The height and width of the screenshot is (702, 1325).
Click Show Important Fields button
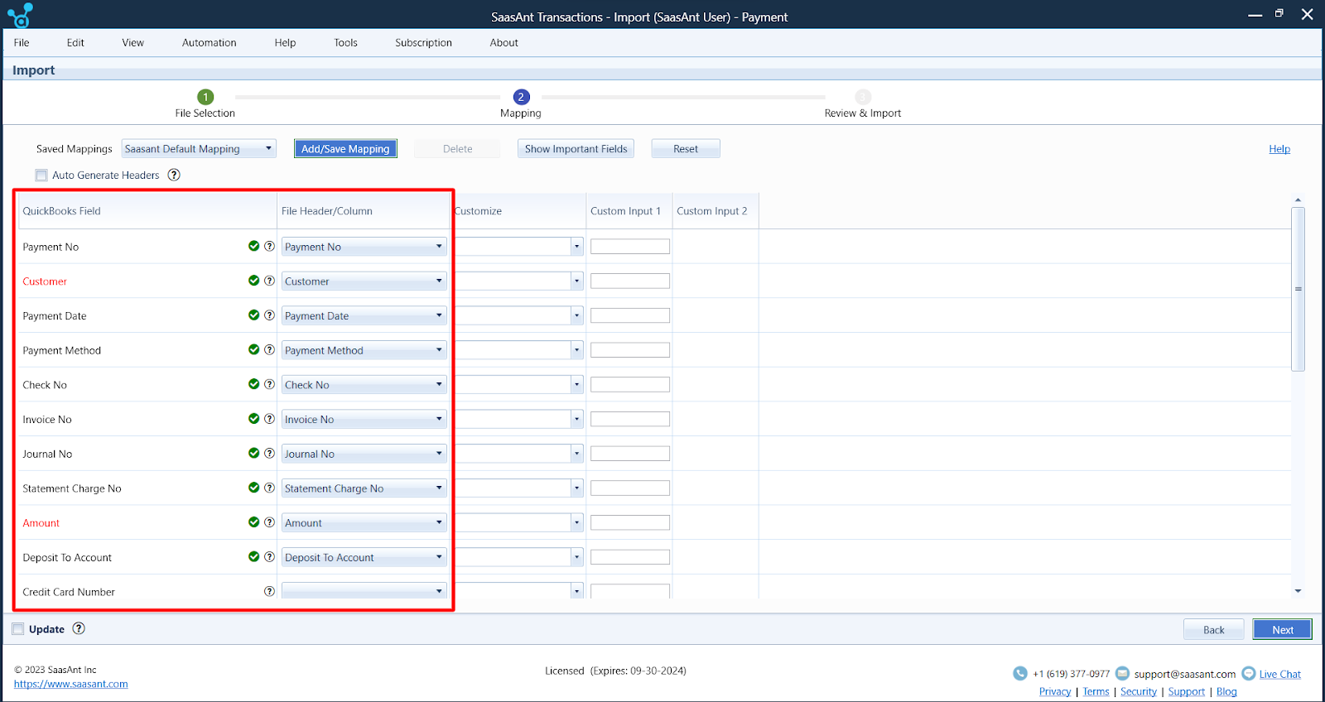point(576,149)
